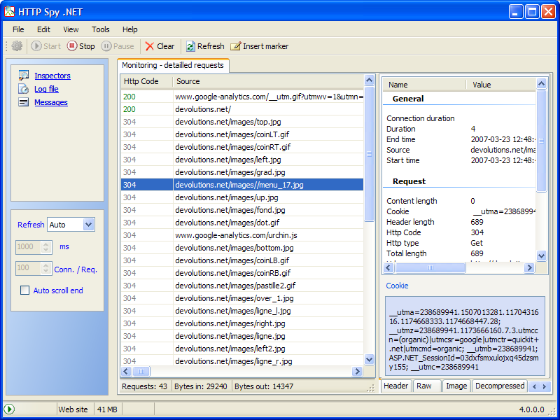Switch to the Raw tab
The image size is (560, 420).
[x=424, y=386]
